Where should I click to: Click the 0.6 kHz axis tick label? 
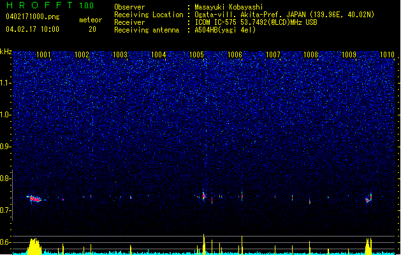[x=6, y=242]
